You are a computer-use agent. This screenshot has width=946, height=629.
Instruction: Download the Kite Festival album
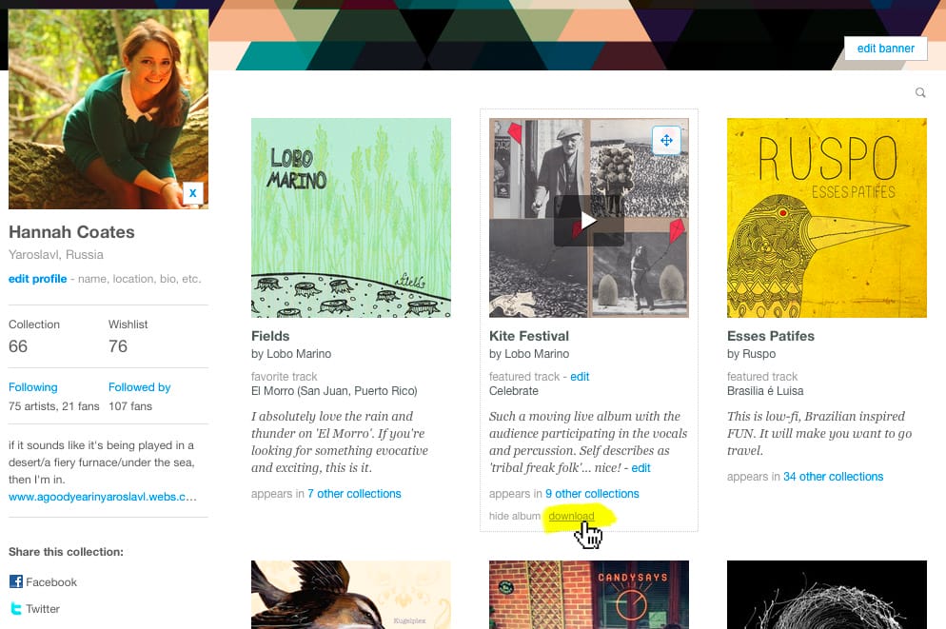point(571,516)
